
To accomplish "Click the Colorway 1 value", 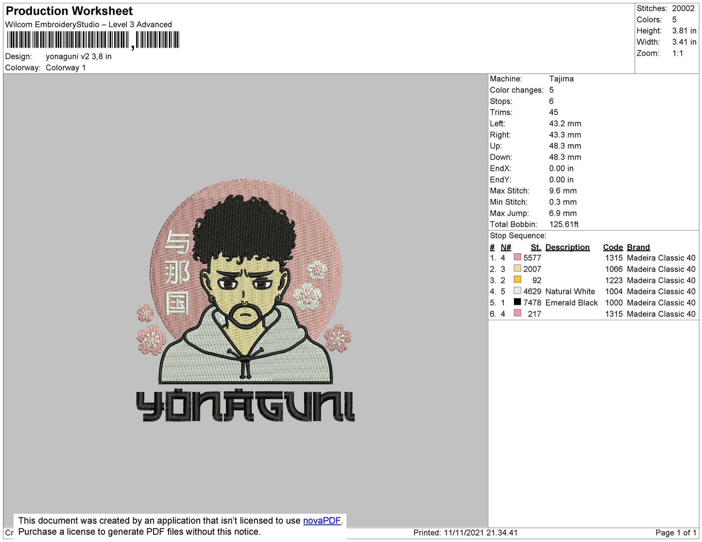I will pos(66,67).
